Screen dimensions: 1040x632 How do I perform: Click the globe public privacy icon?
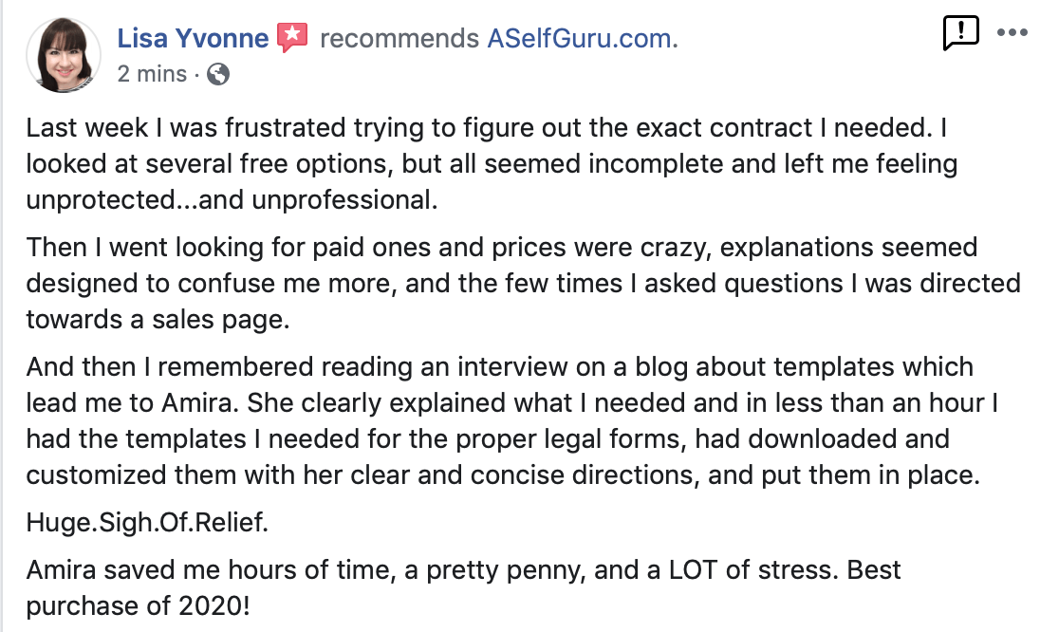point(218,73)
